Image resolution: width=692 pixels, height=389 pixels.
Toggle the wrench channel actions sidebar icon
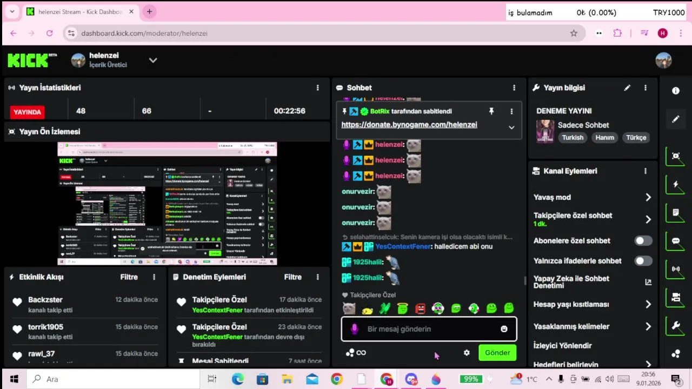676,325
